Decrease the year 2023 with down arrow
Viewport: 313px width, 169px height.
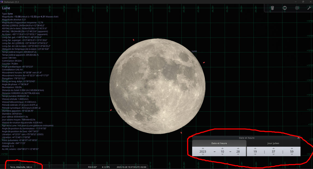point(203,154)
